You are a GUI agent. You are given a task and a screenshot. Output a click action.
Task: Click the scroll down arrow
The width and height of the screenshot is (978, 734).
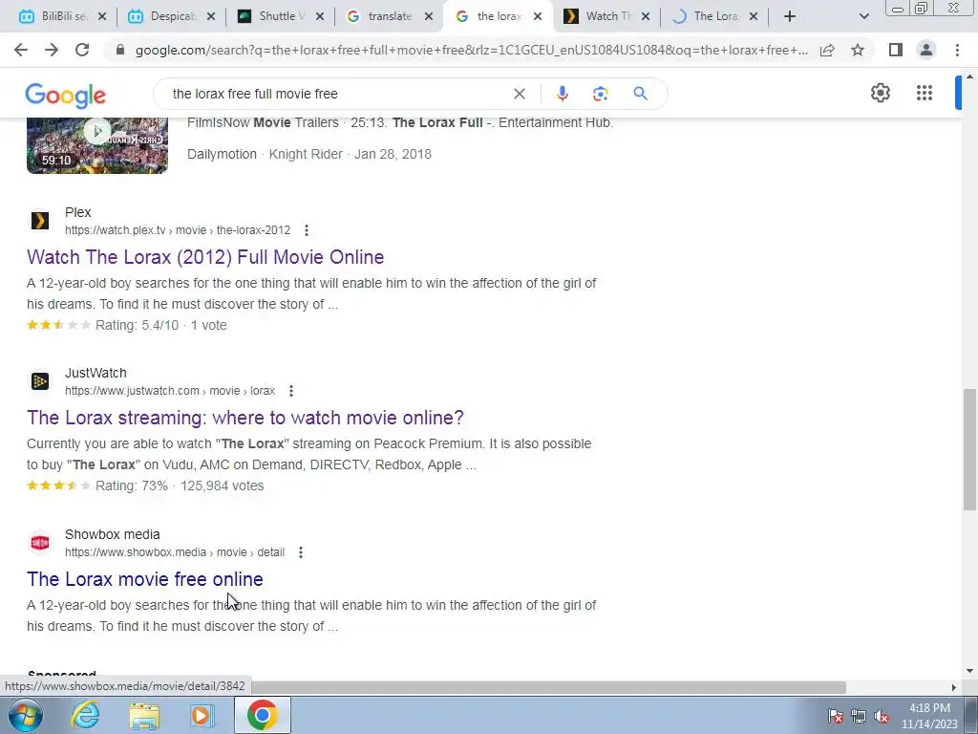(x=969, y=671)
